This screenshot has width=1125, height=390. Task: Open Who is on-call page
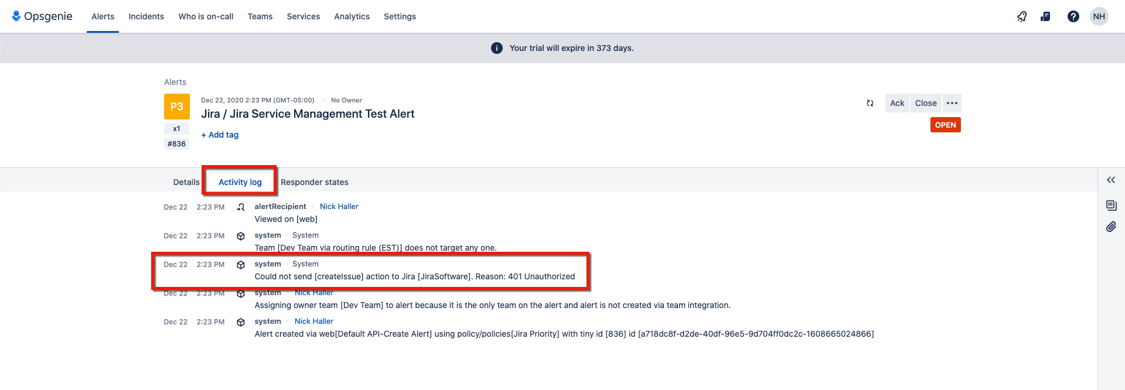(206, 16)
